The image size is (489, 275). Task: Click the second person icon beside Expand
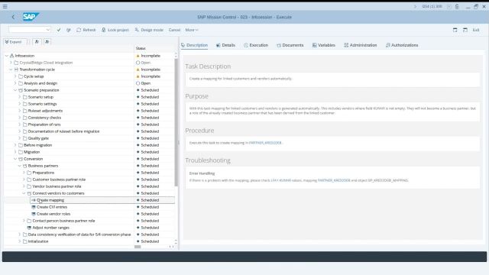point(47,42)
